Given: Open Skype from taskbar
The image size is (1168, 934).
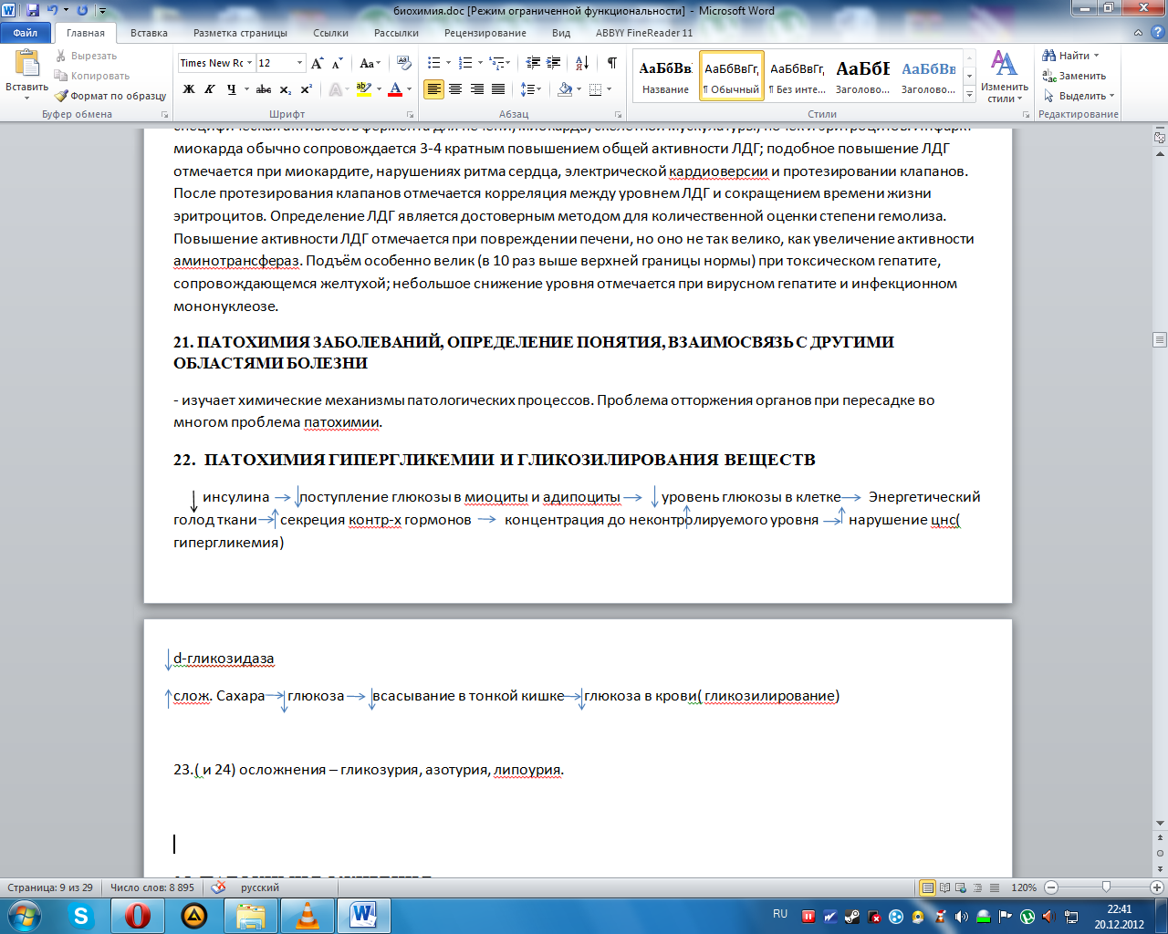Looking at the screenshot, I should (x=81, y=916).
